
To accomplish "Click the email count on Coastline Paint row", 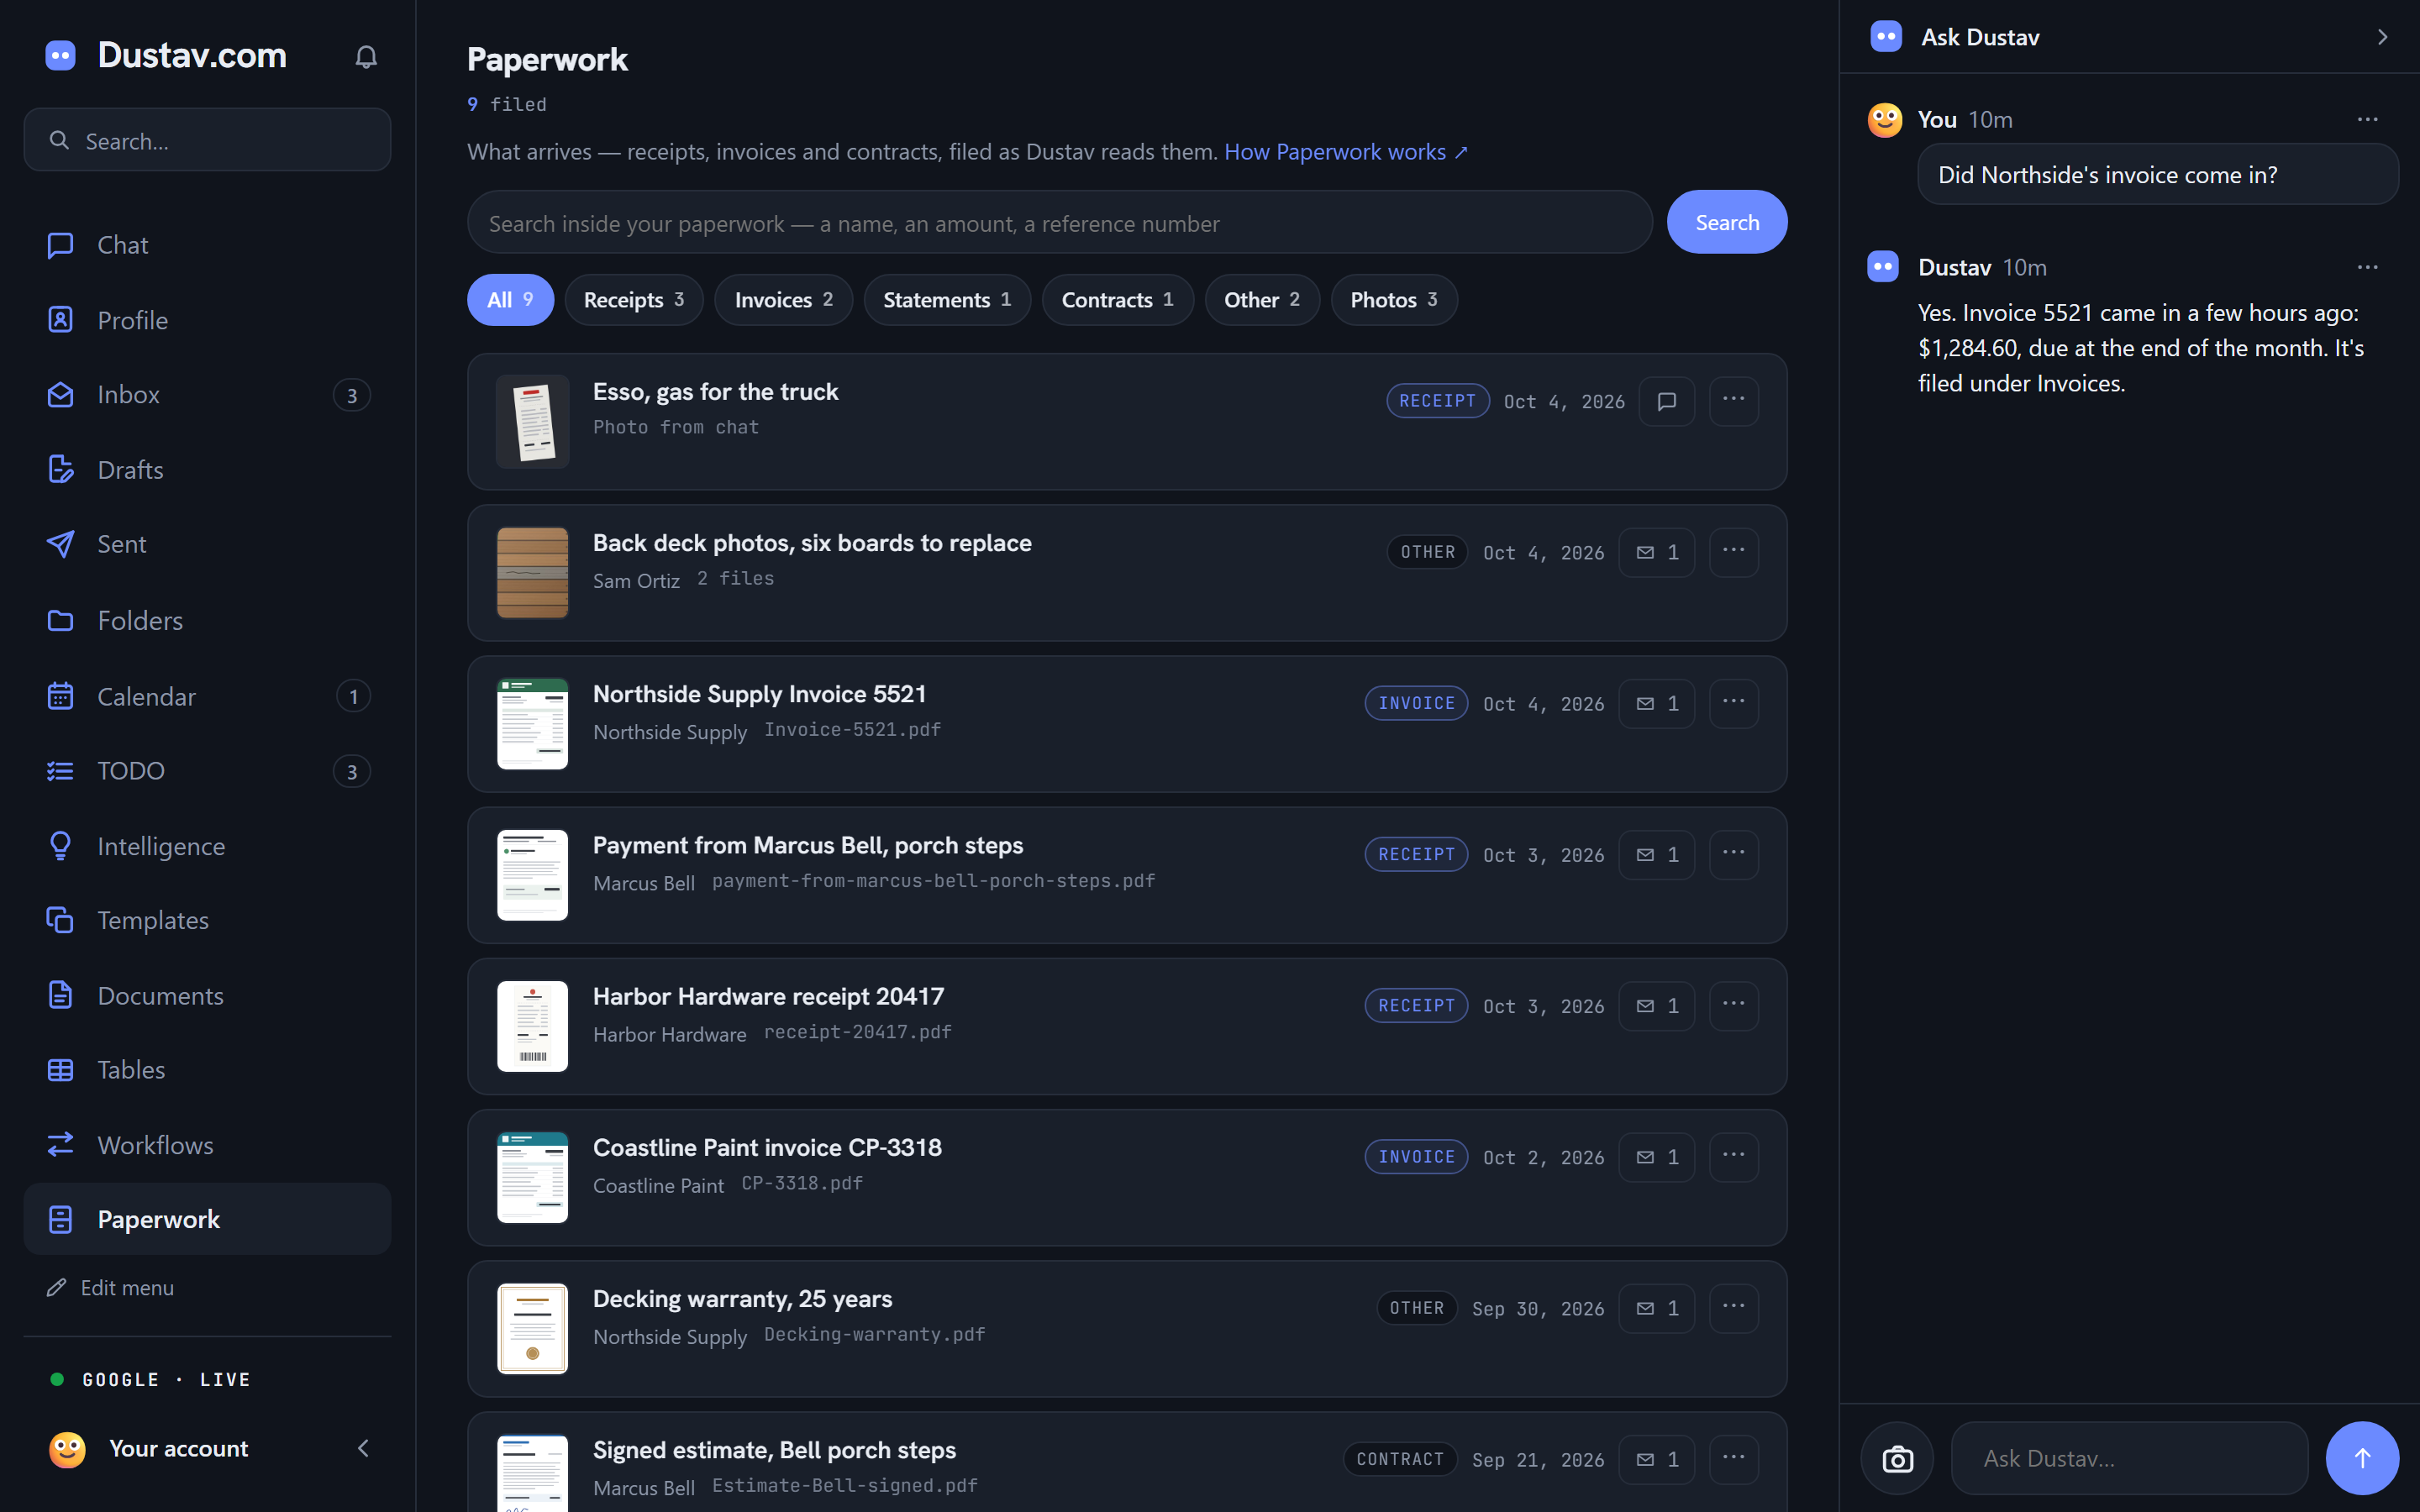I will 1656,1157.
